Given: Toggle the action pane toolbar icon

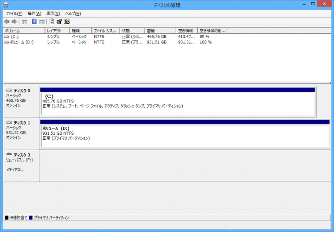Looking at the screenshot, I should pos(42,21).
